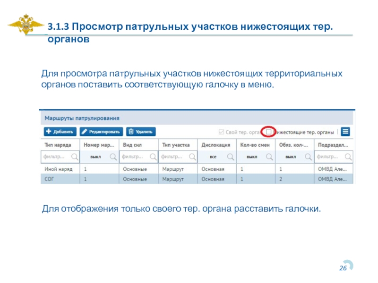The image size is (378, 283).
Task: Click the search icon in Подраздел... filter
Action: pos(348,157)
